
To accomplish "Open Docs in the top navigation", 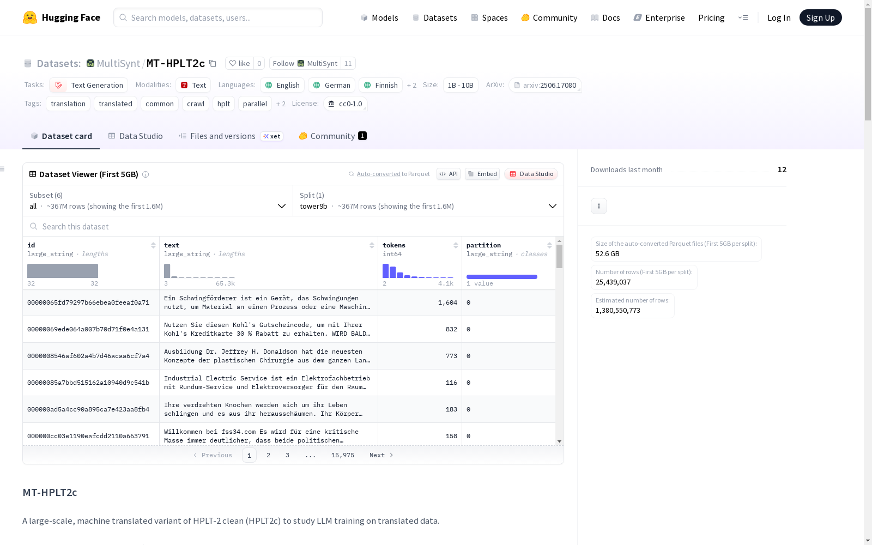I will [605, 17].
